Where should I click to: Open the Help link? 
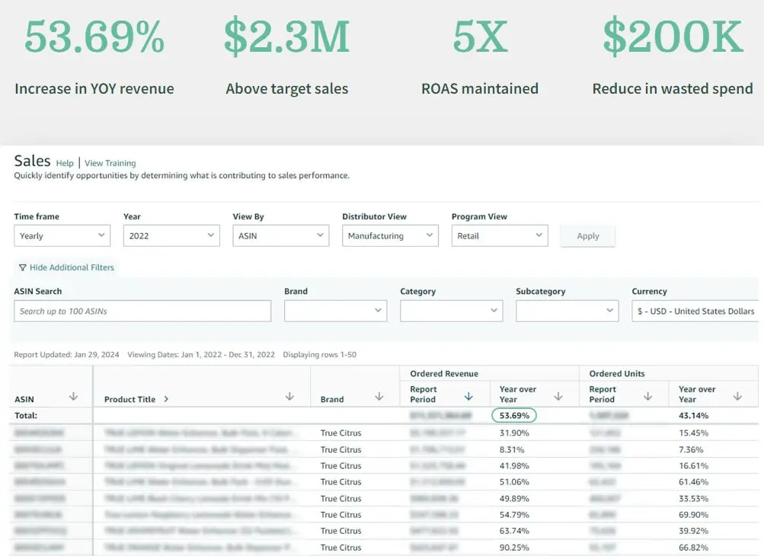click(65, 163)
